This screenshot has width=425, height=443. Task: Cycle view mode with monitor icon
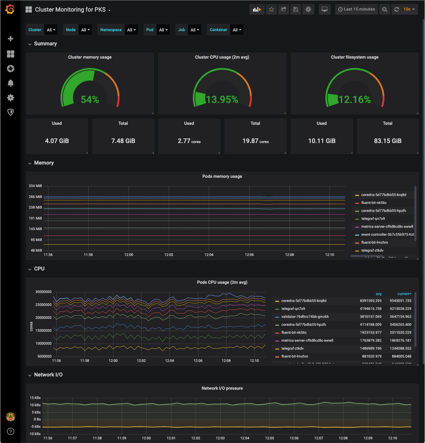325,10
